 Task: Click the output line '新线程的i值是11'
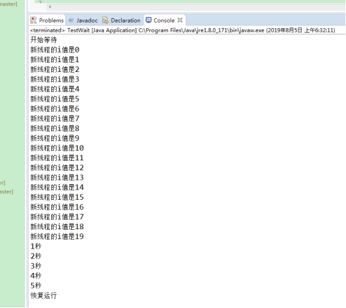coord(57,158)
